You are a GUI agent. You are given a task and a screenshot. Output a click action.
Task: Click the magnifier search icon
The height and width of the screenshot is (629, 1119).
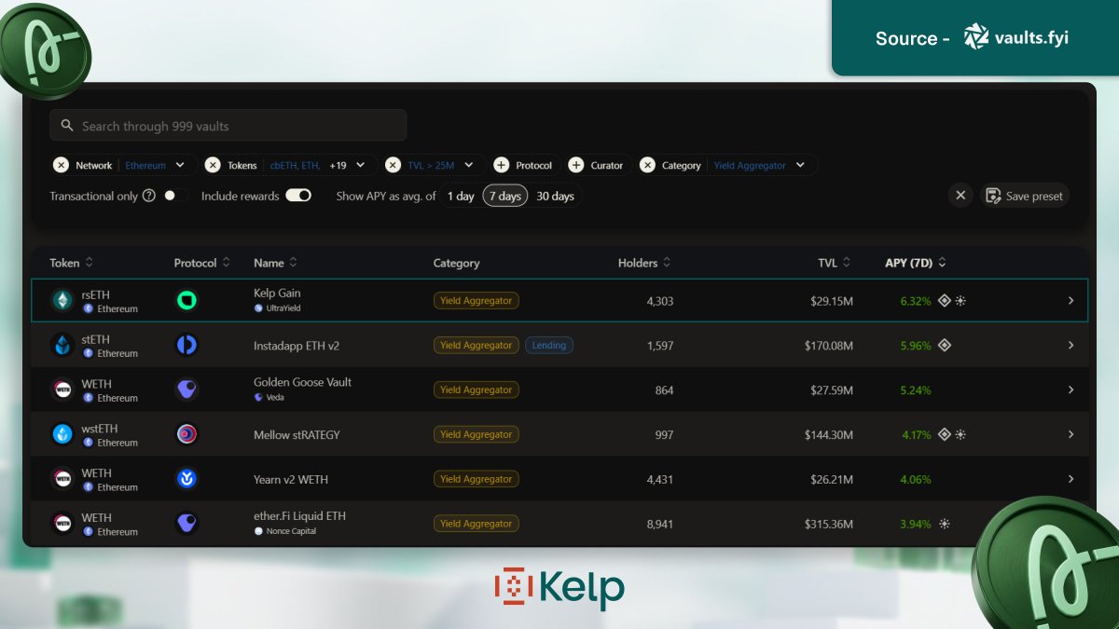pyautogui.click(x=67, y=126)
